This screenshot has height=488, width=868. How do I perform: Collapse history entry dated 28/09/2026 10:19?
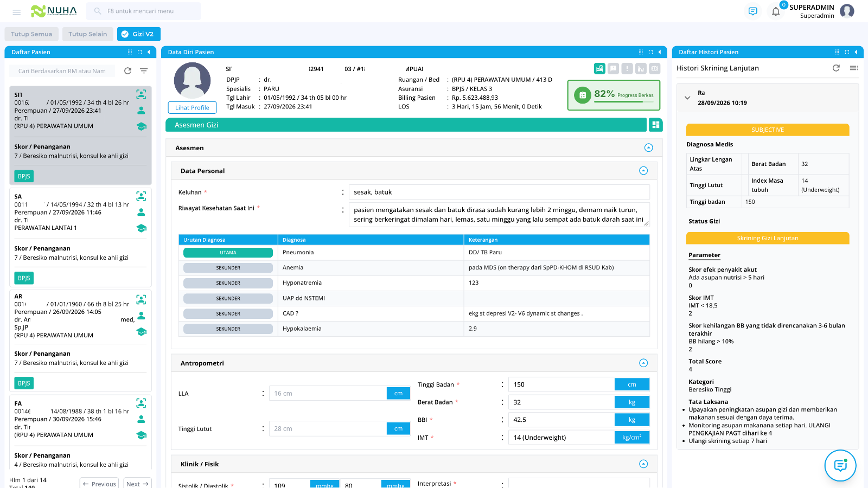[x=687, y=98]
